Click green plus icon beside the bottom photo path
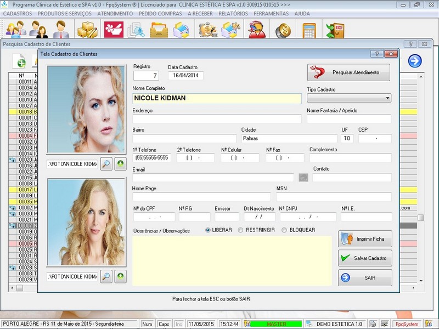This screenshot has height=329, width=439. point(120,276)
